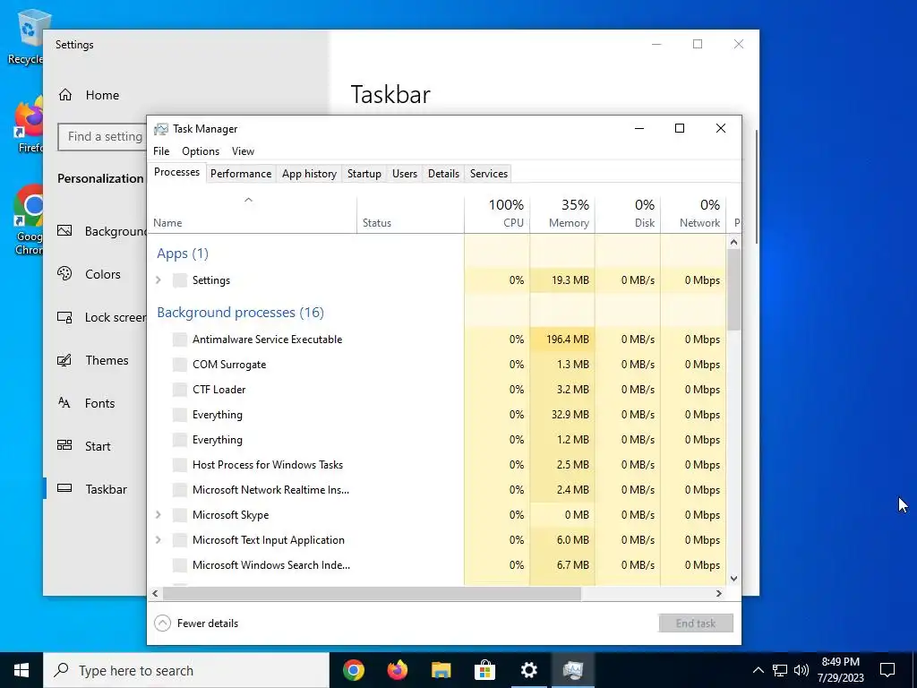
Task: Click the network icon in system tray
Action: click(x=780, y=670)
